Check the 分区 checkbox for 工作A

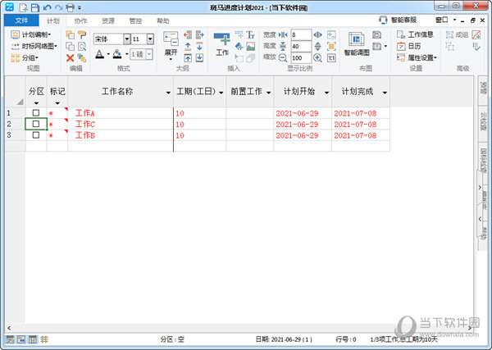coord(35,112)
